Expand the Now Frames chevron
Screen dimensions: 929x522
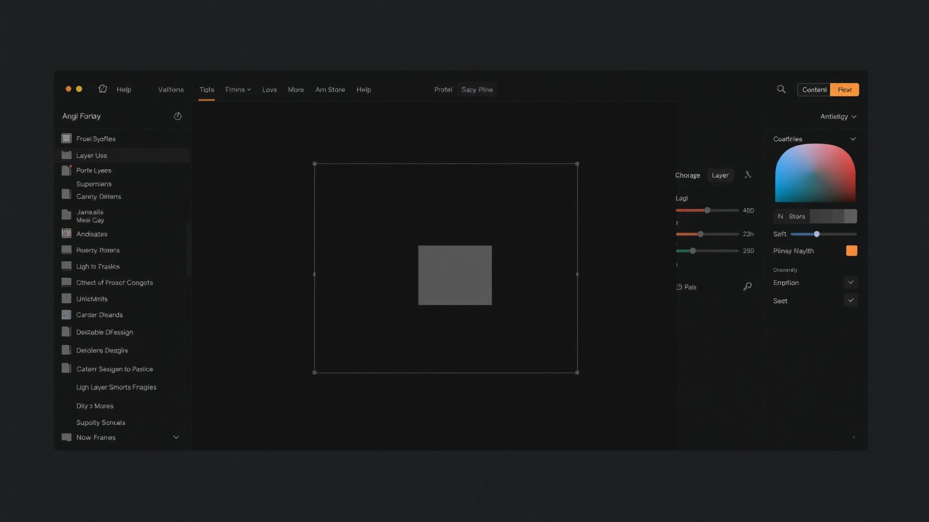[x=176, y=437]
